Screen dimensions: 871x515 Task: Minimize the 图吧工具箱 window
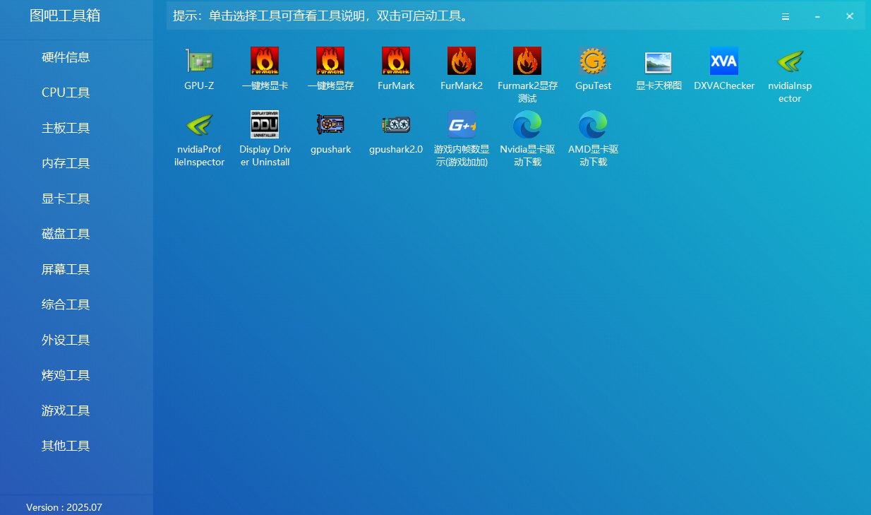click(x=817, y=16)
